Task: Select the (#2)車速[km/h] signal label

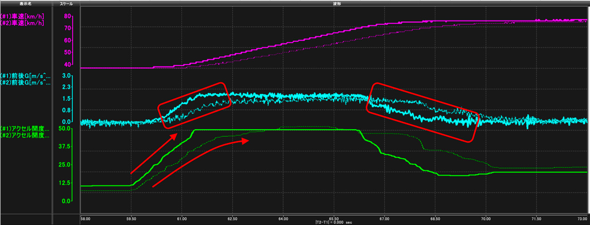Action: [x=22, y=23]
